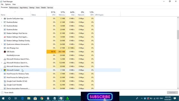Open Cortana search circle in taskbar
This screenshot has width=179, height=101.
9,98
